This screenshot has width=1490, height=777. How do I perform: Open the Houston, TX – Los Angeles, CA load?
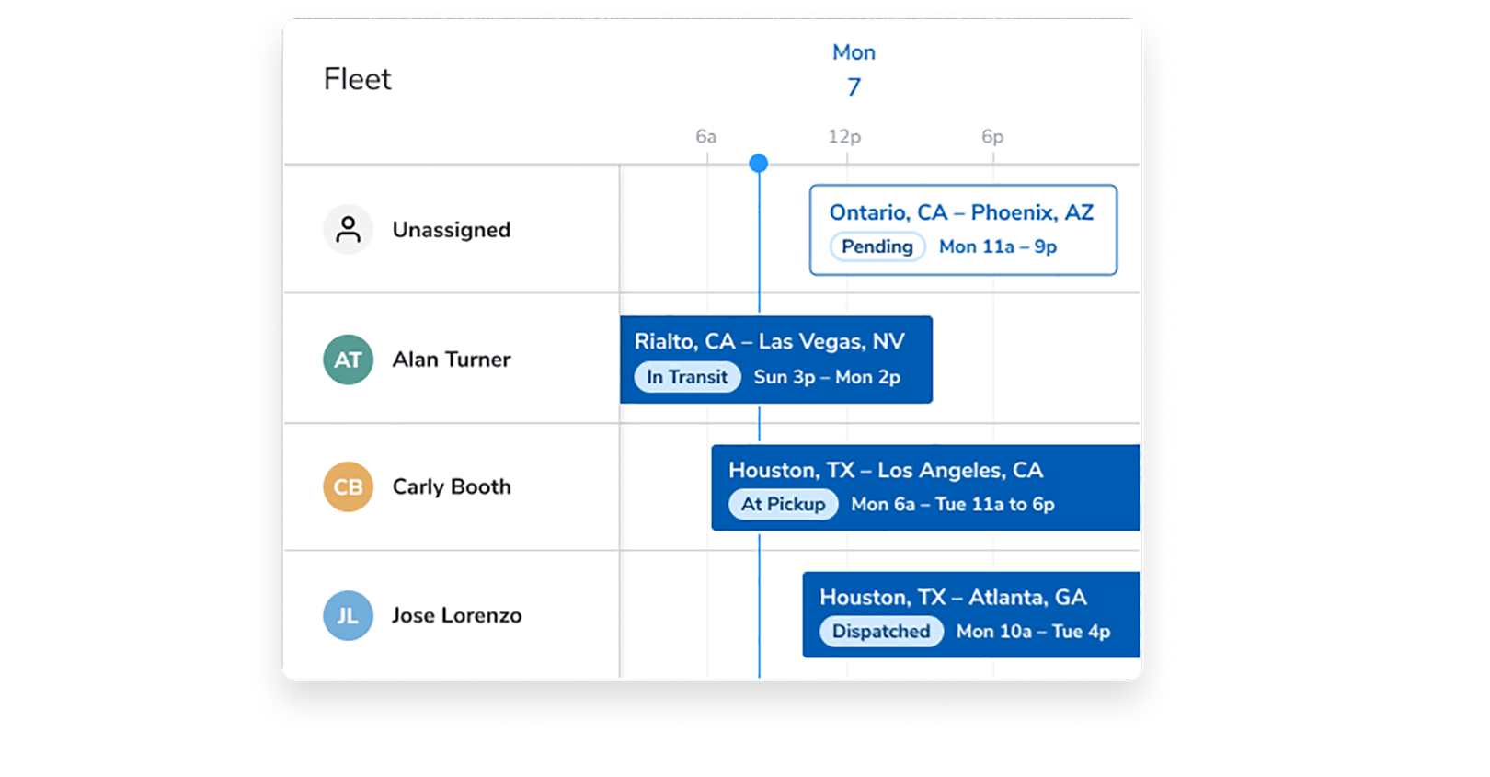pyautogui.click(x=885, y=470)
